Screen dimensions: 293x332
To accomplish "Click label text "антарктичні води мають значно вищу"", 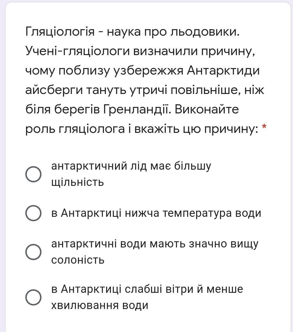I will point(155,244).
